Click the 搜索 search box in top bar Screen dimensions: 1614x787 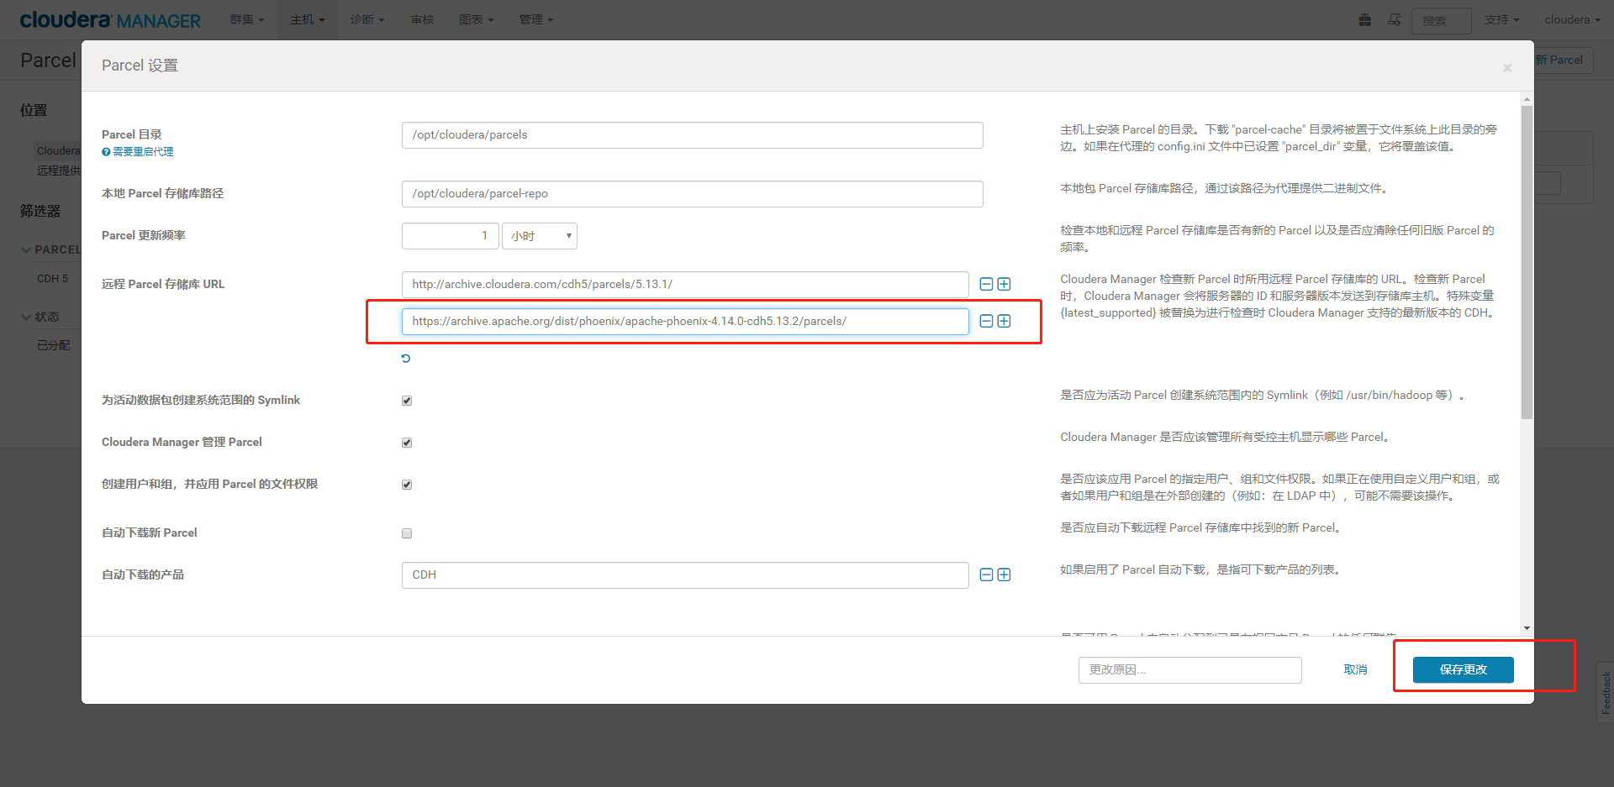pyautogui.click(x=1442, y=20)
